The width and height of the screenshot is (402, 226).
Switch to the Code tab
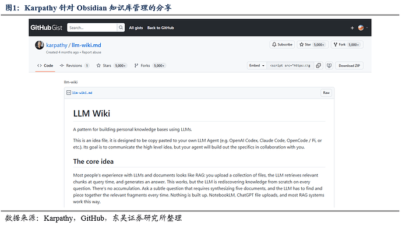[x=45, y=66]
